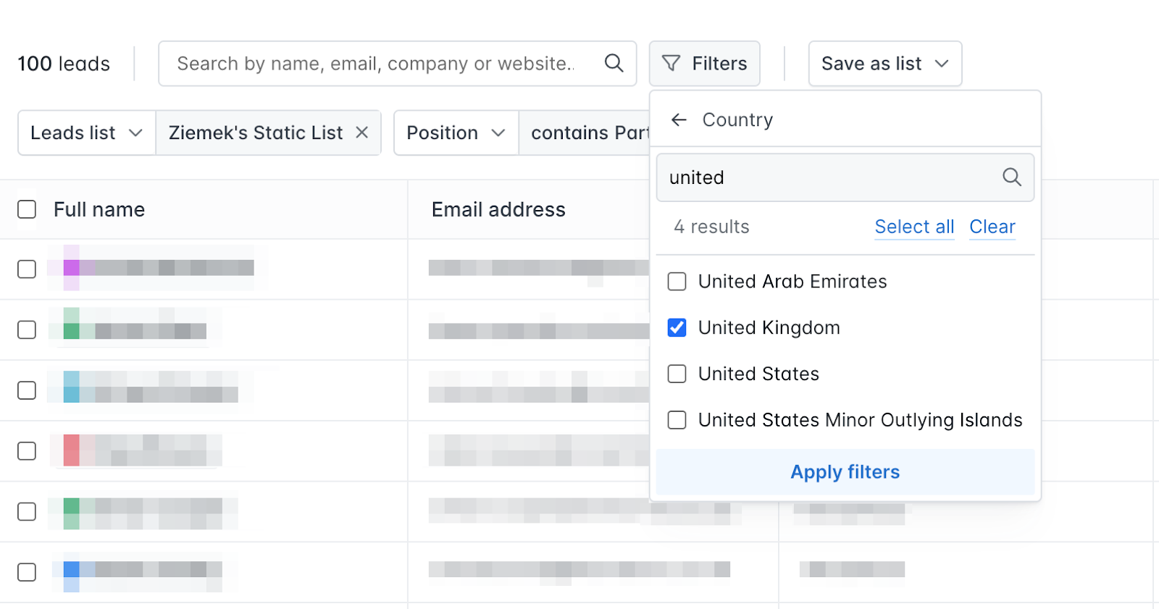
Task: Open the Filters funnel button
Action: [x=704, y=64]
